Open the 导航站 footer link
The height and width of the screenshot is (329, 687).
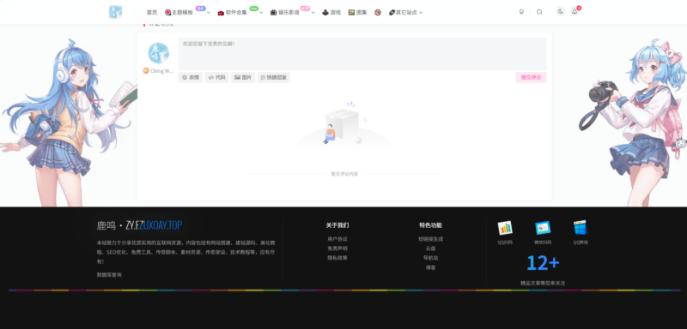431,258
